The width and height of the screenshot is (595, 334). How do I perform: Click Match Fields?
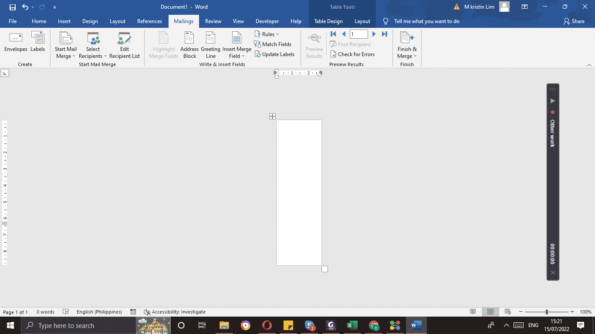click(x=273, y=44)
